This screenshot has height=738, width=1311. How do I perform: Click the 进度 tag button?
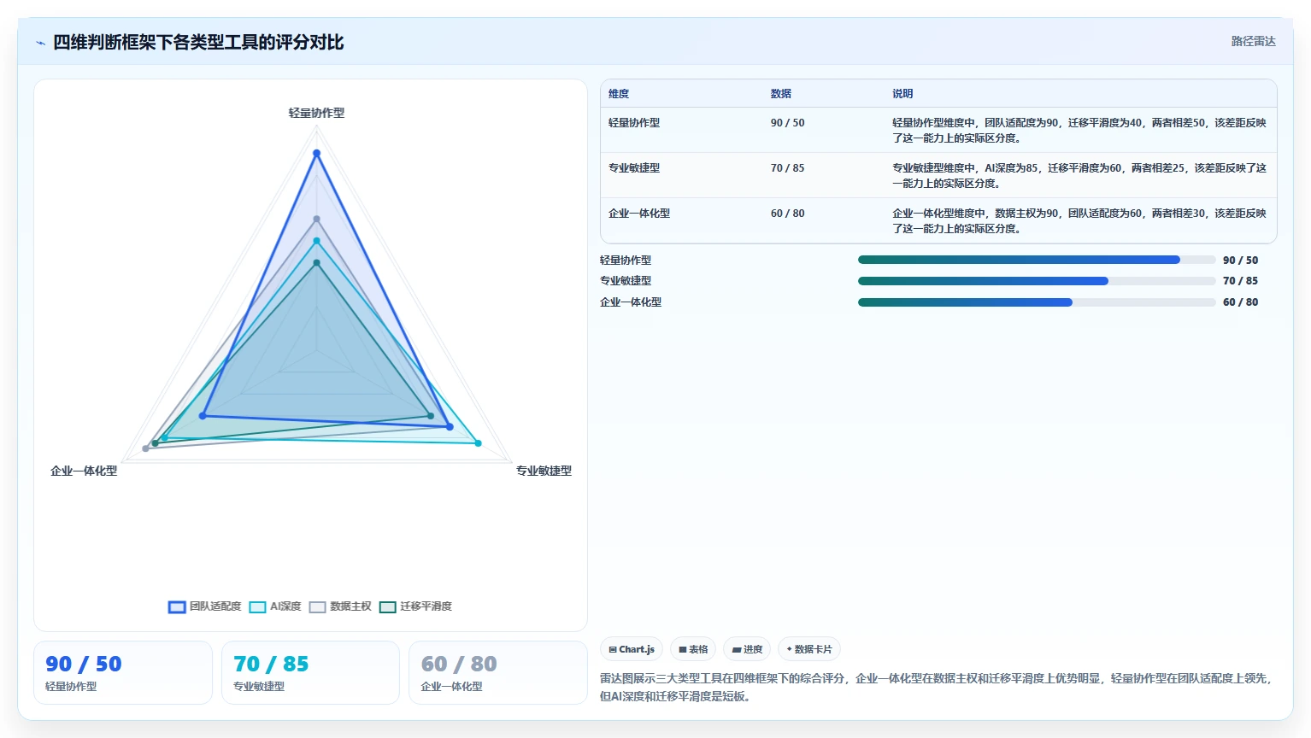(747, 649)
